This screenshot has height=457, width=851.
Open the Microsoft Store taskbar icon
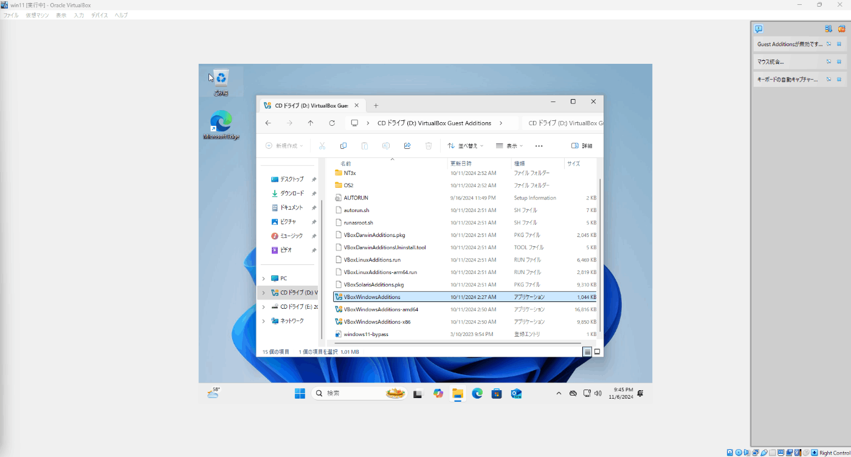tap(497, 393)
